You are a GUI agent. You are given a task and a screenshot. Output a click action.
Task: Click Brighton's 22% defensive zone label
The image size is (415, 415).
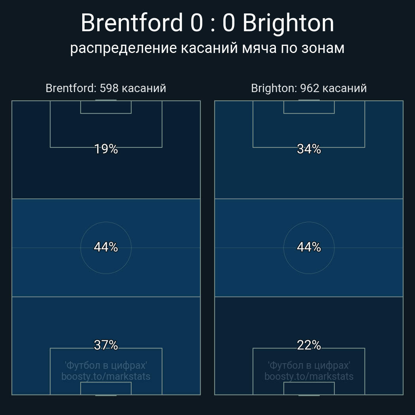(309, 345)
